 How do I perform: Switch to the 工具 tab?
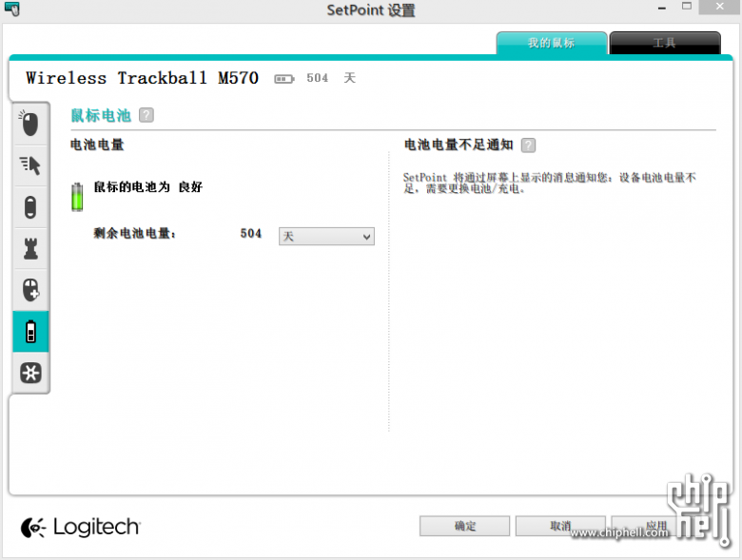pyautogui.click(x=664, y=43)
